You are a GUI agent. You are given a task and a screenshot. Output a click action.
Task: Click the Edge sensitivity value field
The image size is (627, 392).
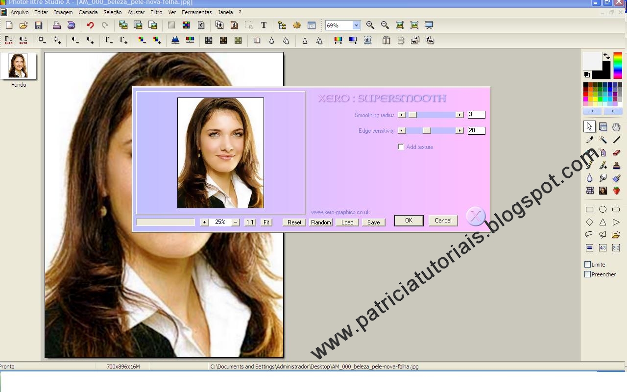click(476, 131)
